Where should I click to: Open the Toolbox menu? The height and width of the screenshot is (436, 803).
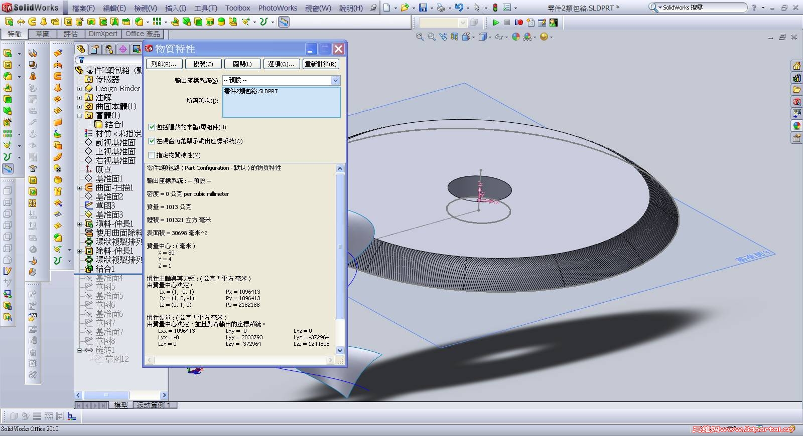[237, 8]
